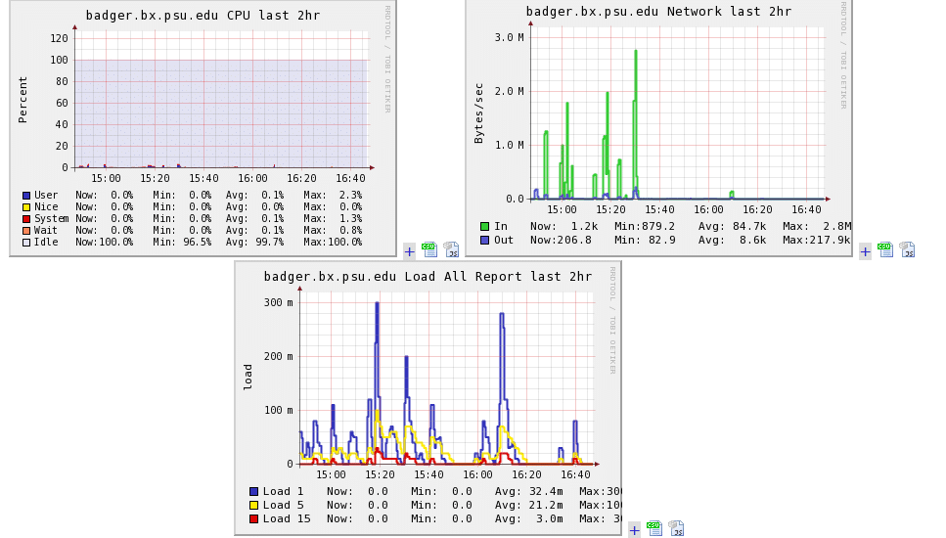Click the 'Avg: 21.2m' Load 5 value
The height and width of the screenshot is (538, 946).
[529, 506]
